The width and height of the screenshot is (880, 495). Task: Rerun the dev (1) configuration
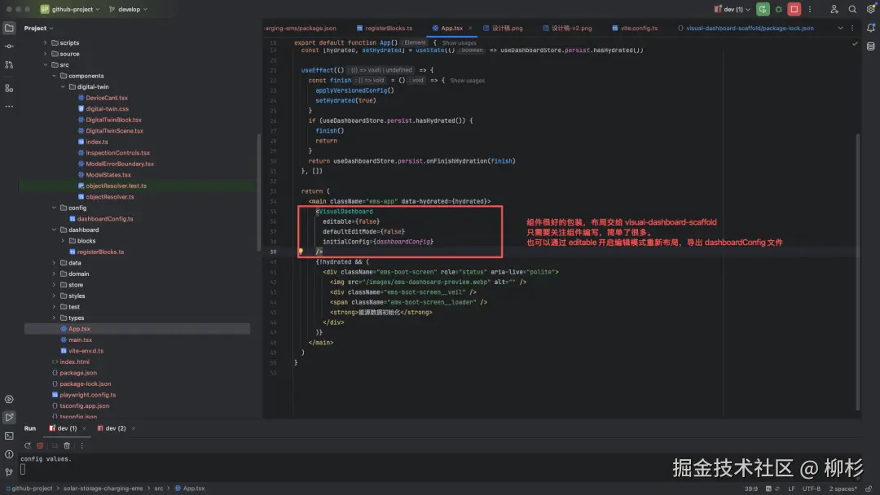[763, 9]
